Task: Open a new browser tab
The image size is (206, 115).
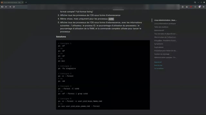Action: [x=26, y=2]
